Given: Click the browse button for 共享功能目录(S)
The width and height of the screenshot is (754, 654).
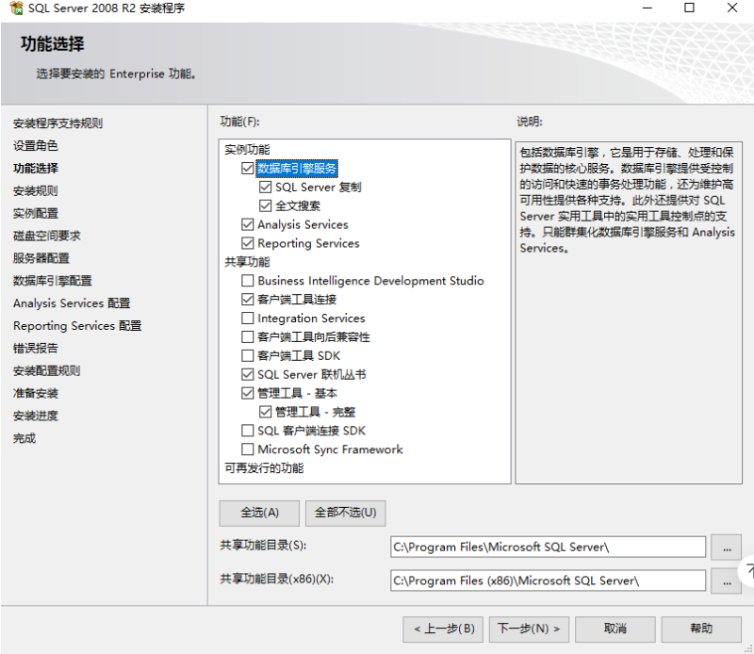Looking at the screenshot, I should (x=726, y=547).
